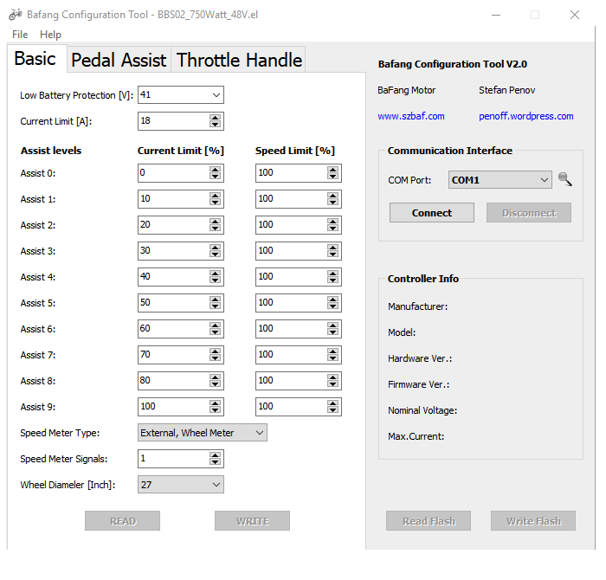
Task: Open the Help menu
Action: [51, 35]
